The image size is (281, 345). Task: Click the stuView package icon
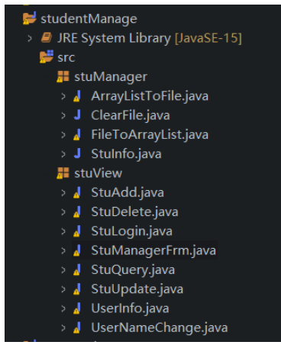coord(63,172)
